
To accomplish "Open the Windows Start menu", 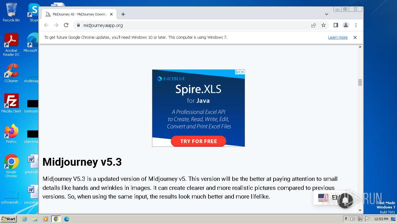I will click(8, 219).
